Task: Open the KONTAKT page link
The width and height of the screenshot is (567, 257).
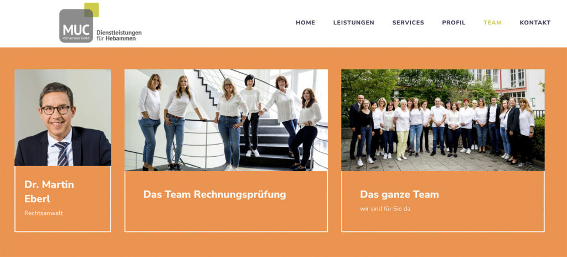Action: click(535, 23)
